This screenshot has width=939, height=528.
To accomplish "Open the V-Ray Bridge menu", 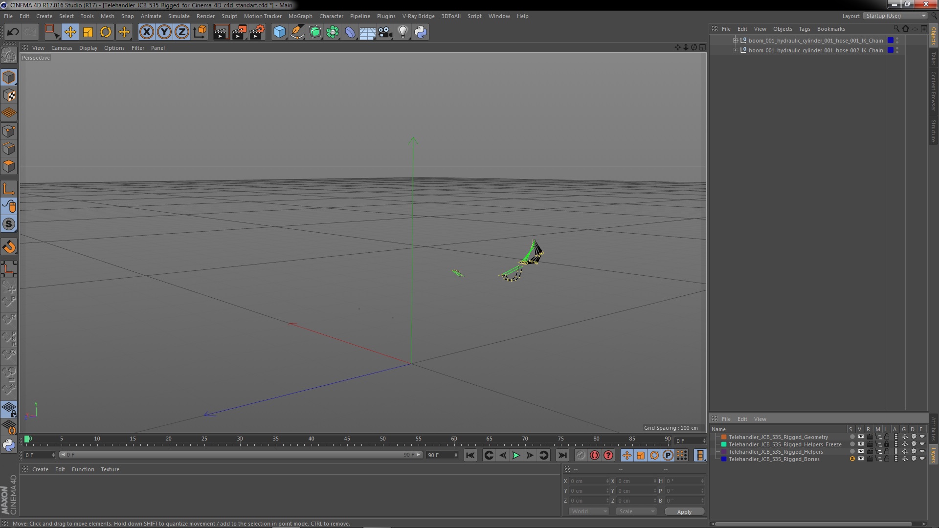I will [418, 16].
